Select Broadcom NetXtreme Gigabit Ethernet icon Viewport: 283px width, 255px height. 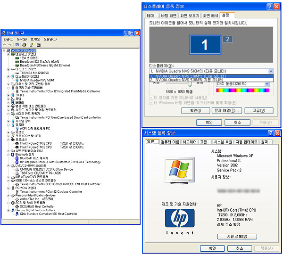[x=17, y=66]
